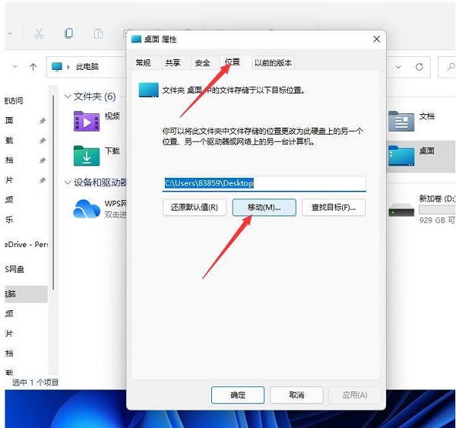Click the Cut scissors icon in Explorer toolbar
Viewport: 456px width, 428px height.
[x=39, y=33]
